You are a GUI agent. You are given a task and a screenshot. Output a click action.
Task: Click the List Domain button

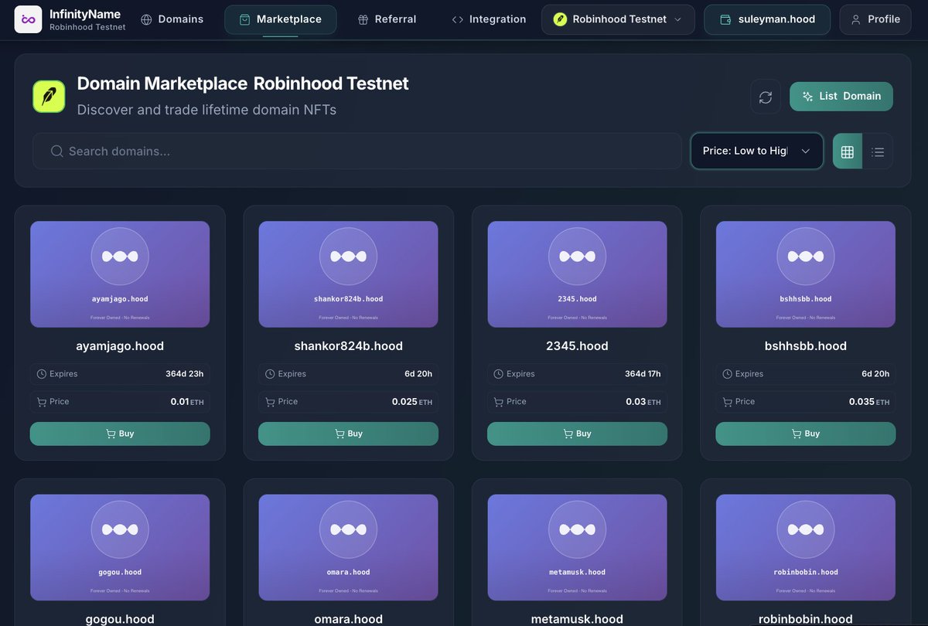pos(841,97)
